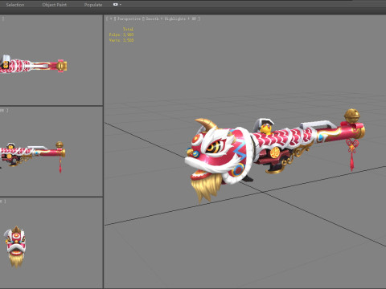
Task: Click the Polys count statistic text
Action: (x=121, y=35)
